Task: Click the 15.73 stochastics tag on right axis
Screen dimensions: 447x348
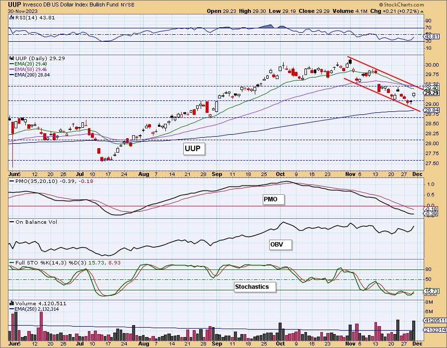Action: point(432,291)
